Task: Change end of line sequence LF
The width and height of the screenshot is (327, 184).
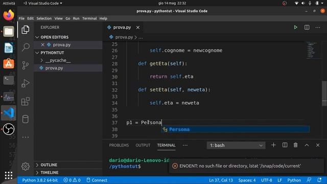Action: coord(279,180)
